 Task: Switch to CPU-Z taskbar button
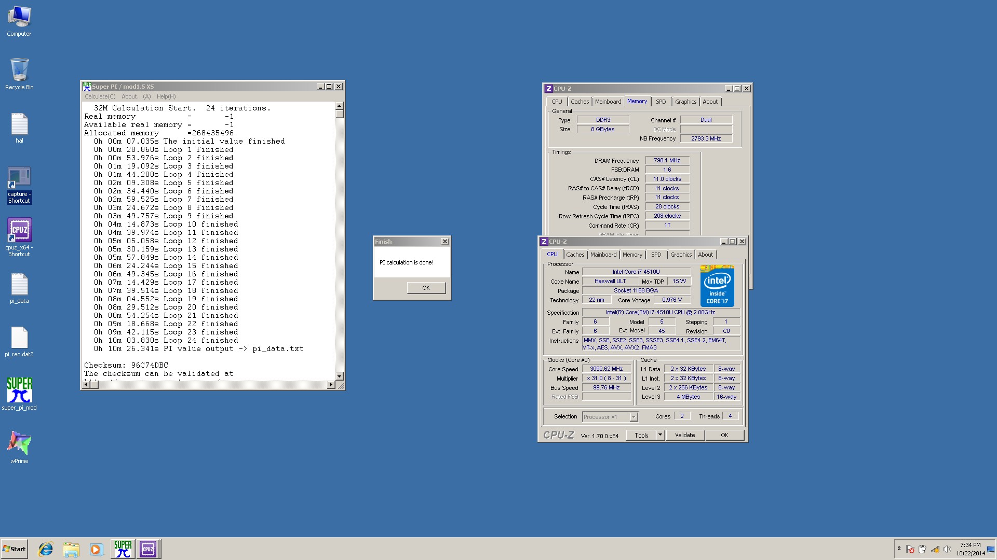click(x=148, y=549)
